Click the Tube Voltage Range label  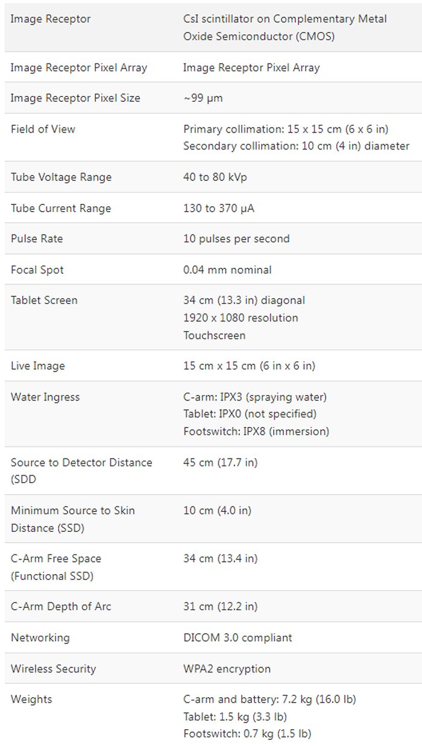(61, 177)
